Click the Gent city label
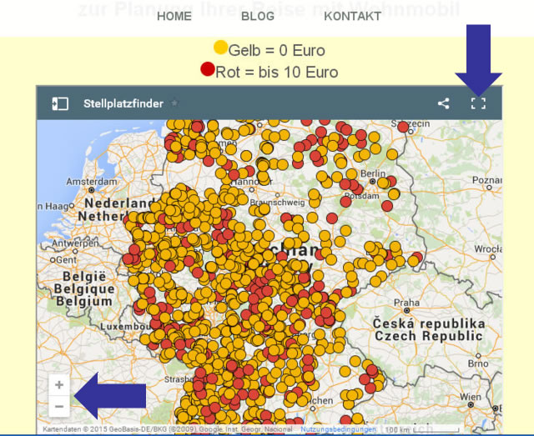Viewport: 534px width, 436px height. pos(66,260)
